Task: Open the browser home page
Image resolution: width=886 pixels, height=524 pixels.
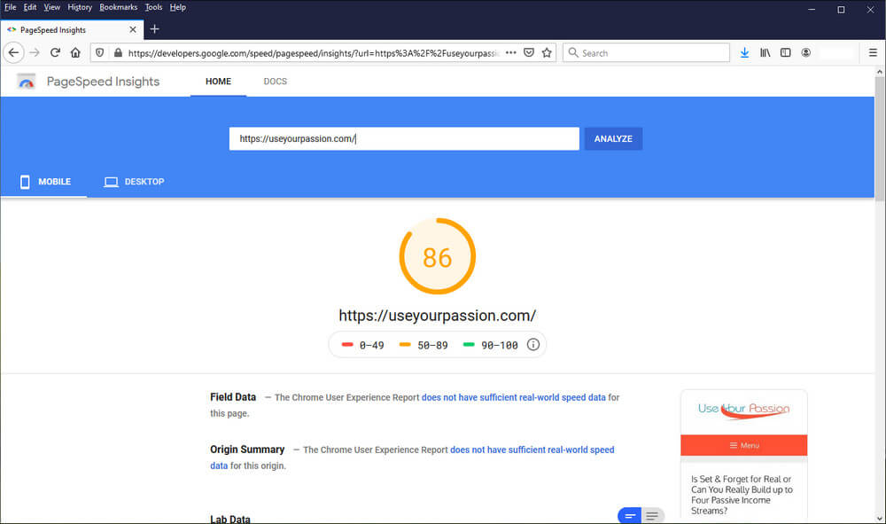Action: 75,52
